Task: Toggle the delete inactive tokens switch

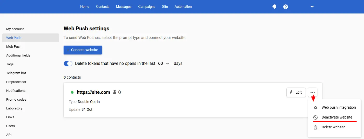Action: 68,64
